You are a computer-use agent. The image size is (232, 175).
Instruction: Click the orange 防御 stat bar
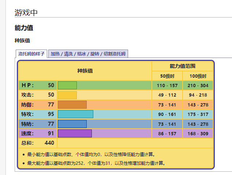click(x=72, y=105)
